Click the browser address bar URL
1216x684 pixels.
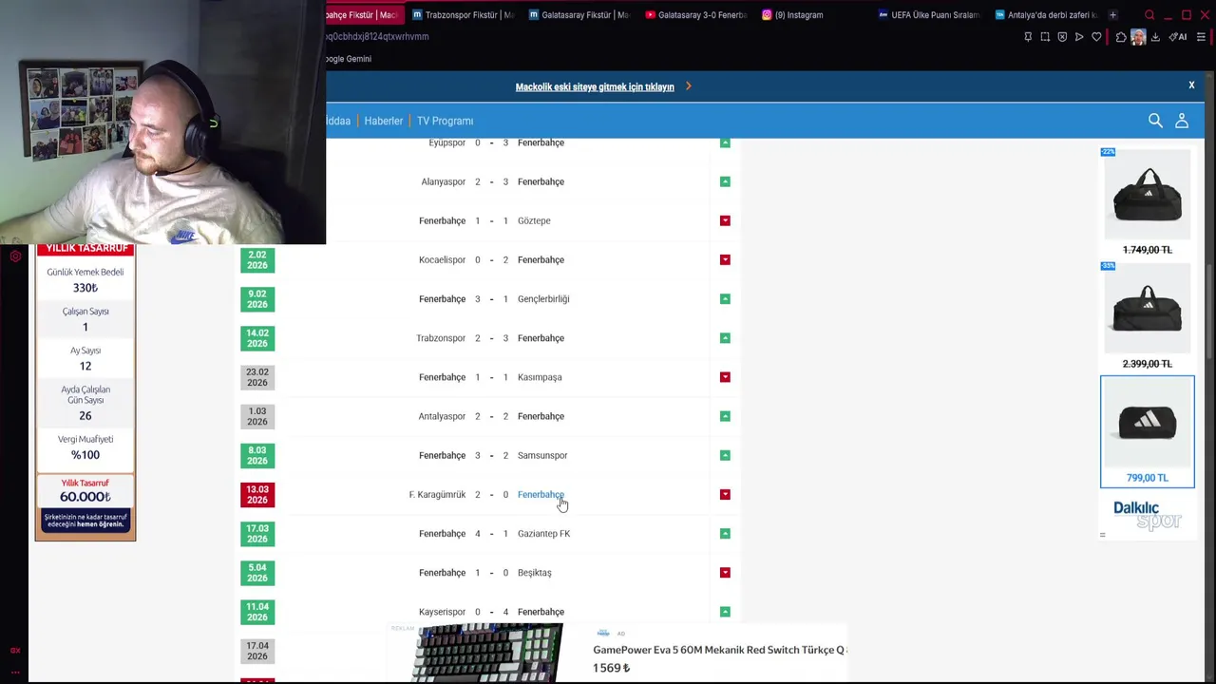(377, 37)
